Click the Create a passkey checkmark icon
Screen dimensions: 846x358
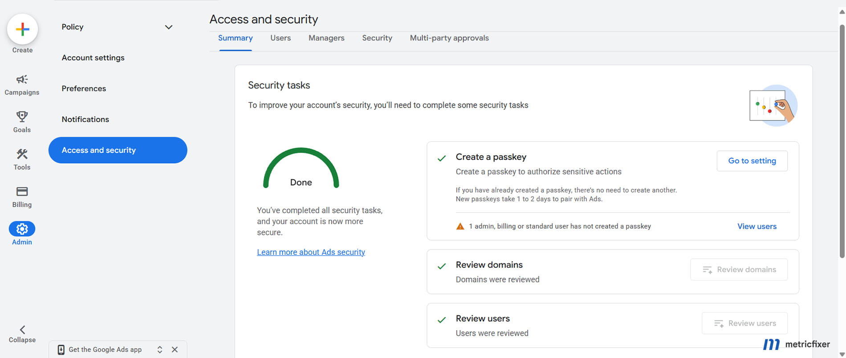[x=442, y=158]
